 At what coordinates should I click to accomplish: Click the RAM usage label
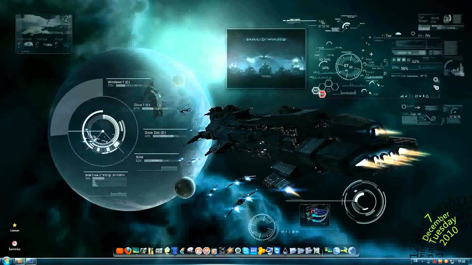pos(139,157)
